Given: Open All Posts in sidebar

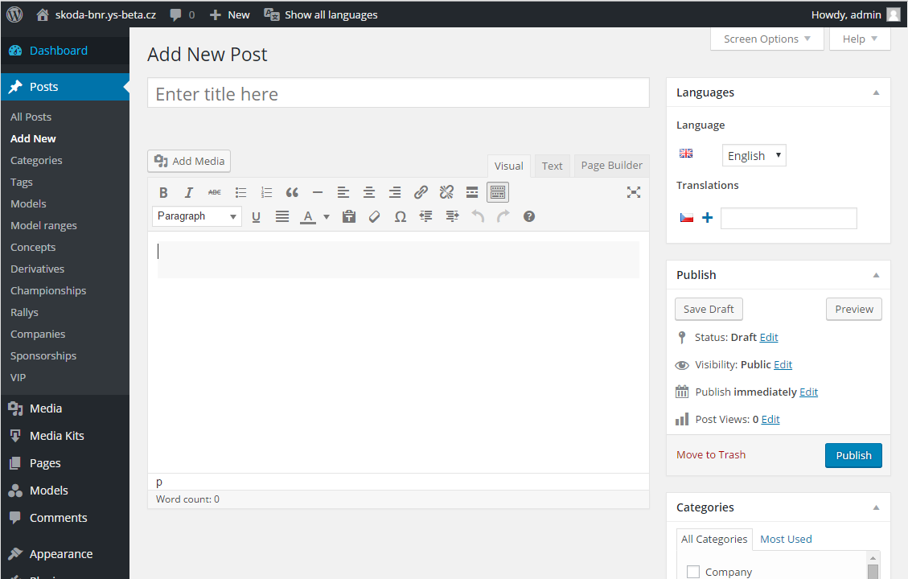Looking at the screenshot, I should pyautogui.click(x=31, y=117).
